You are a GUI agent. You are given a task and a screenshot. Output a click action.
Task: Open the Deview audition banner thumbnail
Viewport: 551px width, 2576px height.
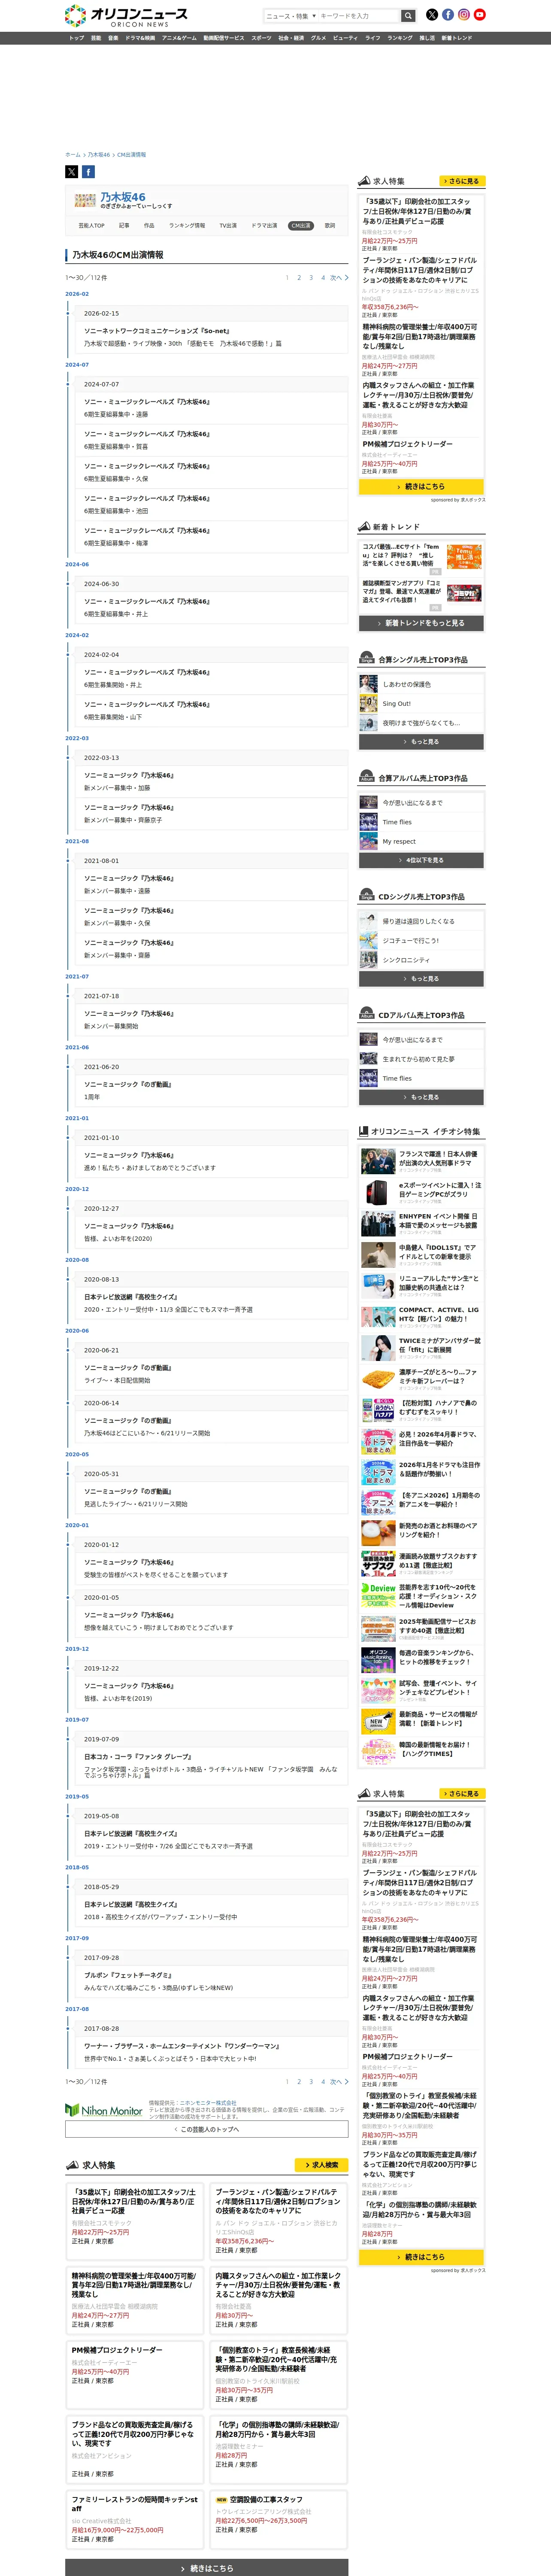[x=378, y=1595]
